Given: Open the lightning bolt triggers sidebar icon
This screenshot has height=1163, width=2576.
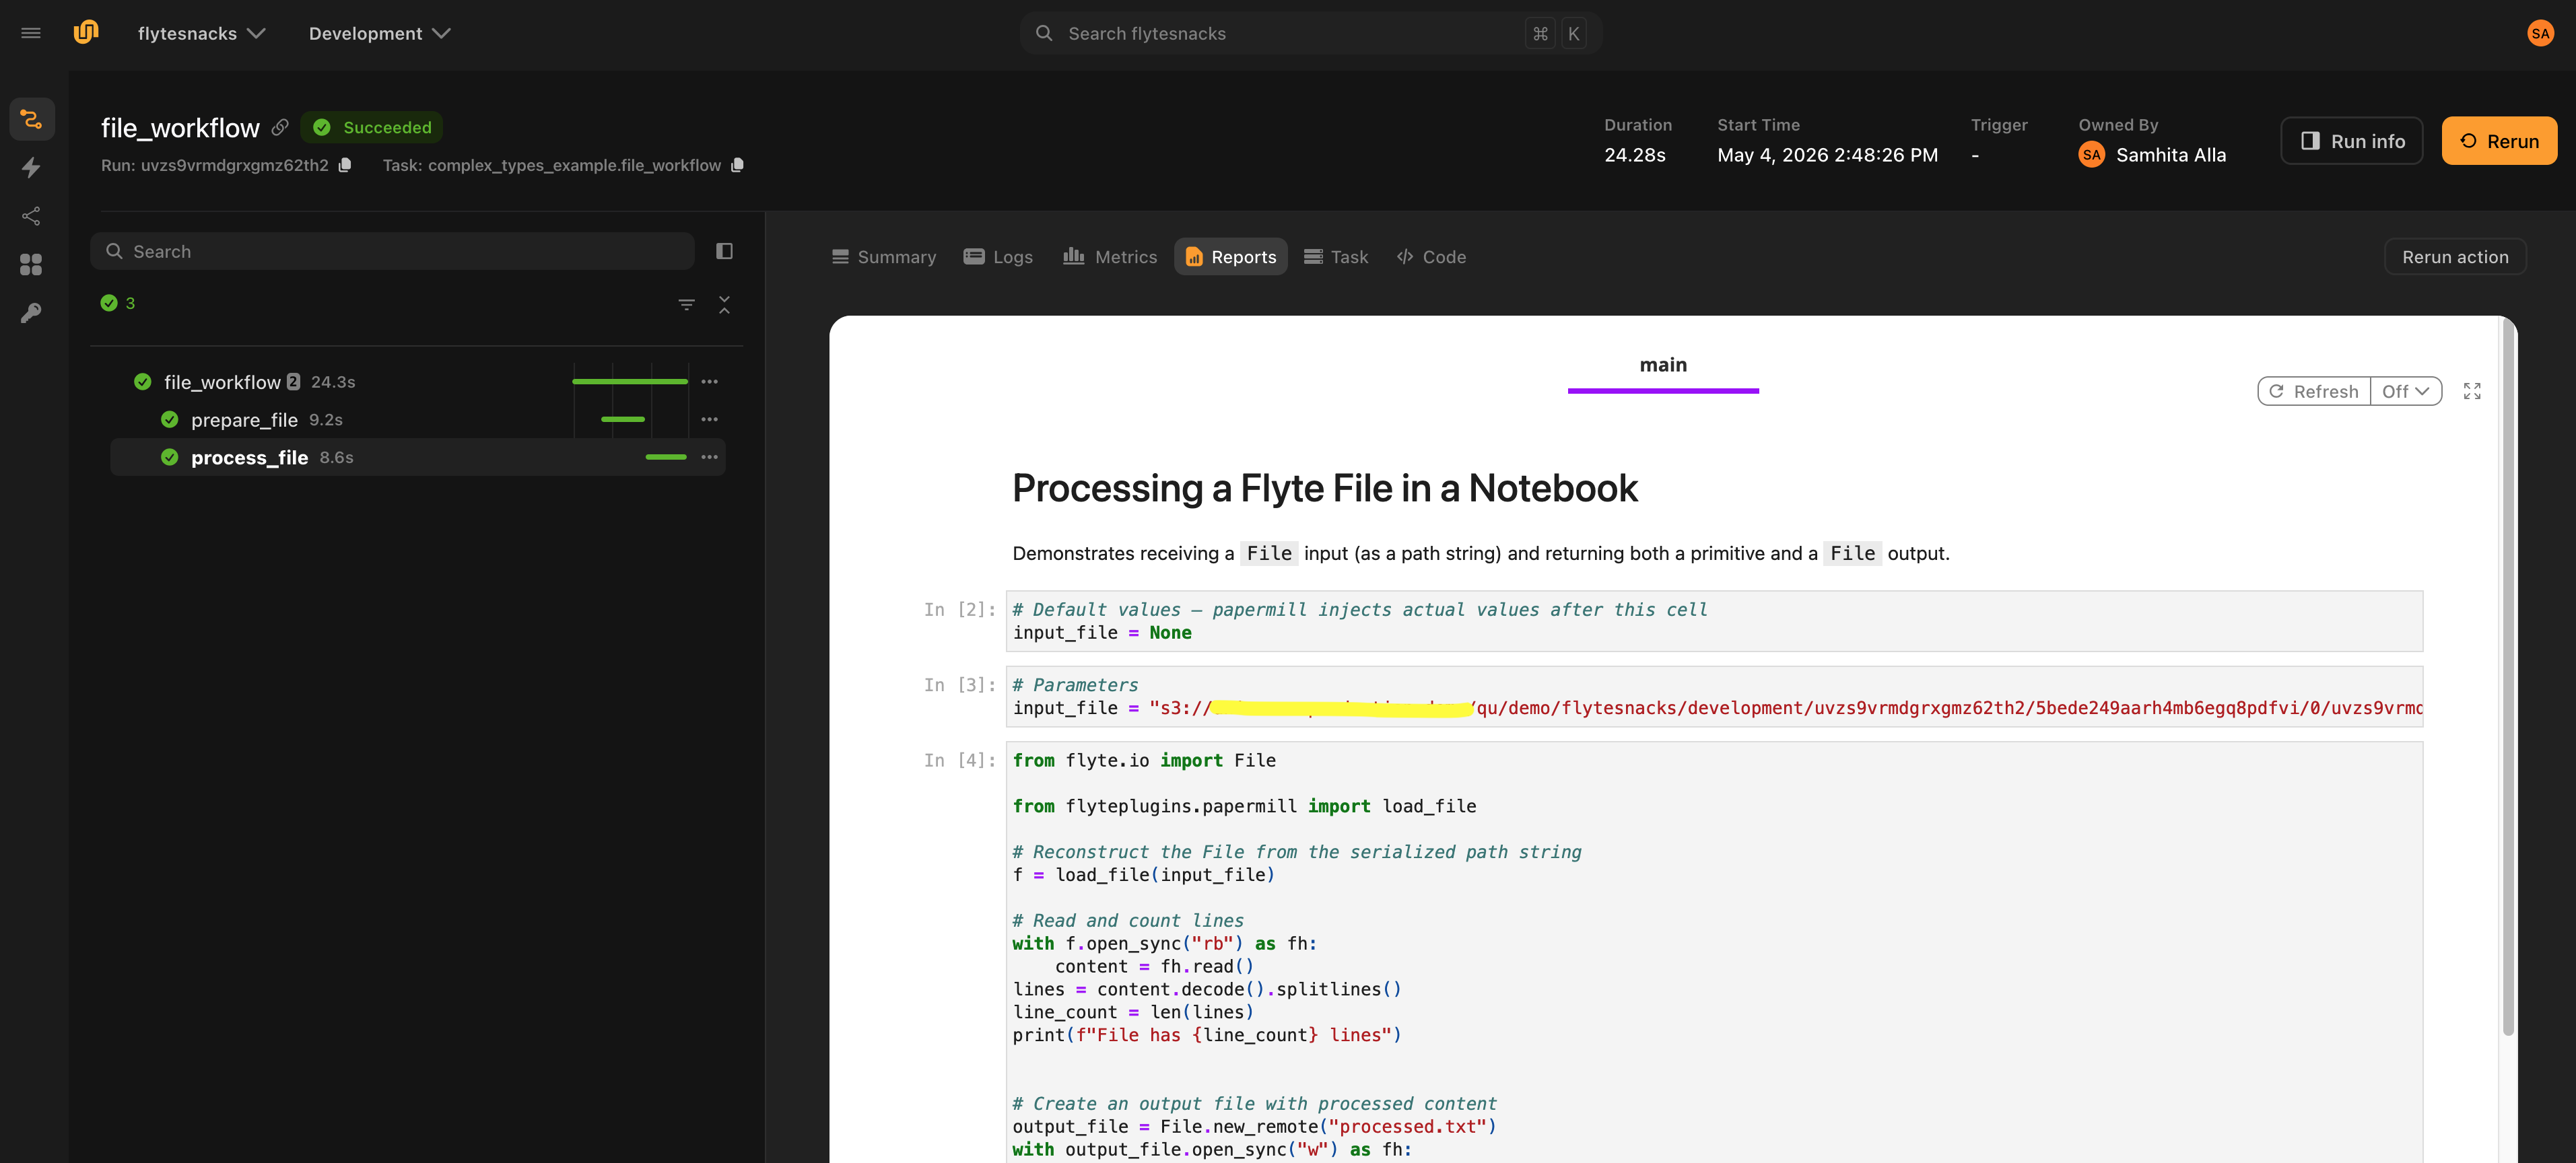Looking at the screenshot, I should 31,167.
